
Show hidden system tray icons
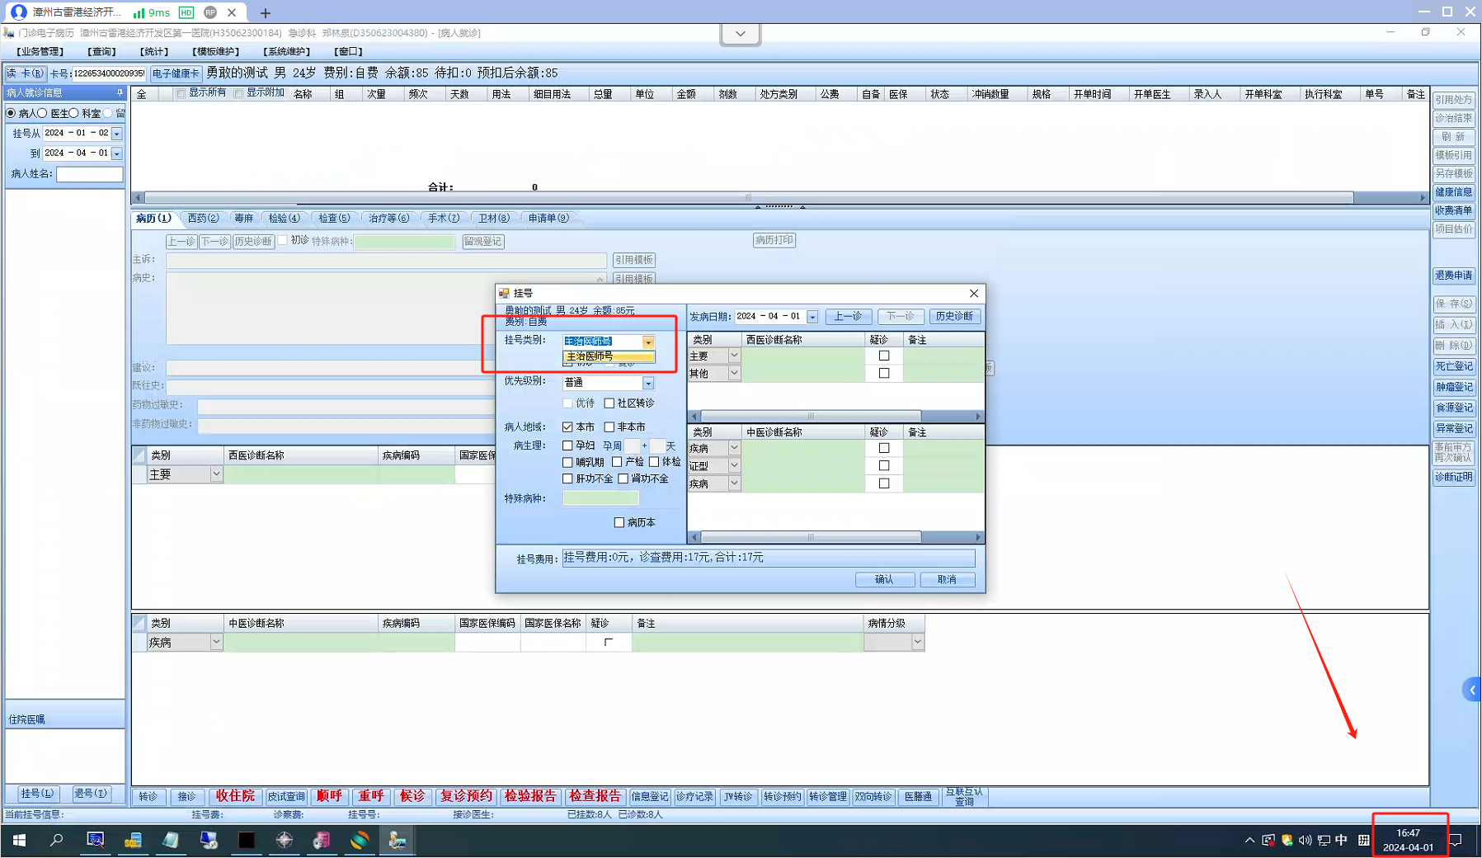click(x=1249, y=841)
